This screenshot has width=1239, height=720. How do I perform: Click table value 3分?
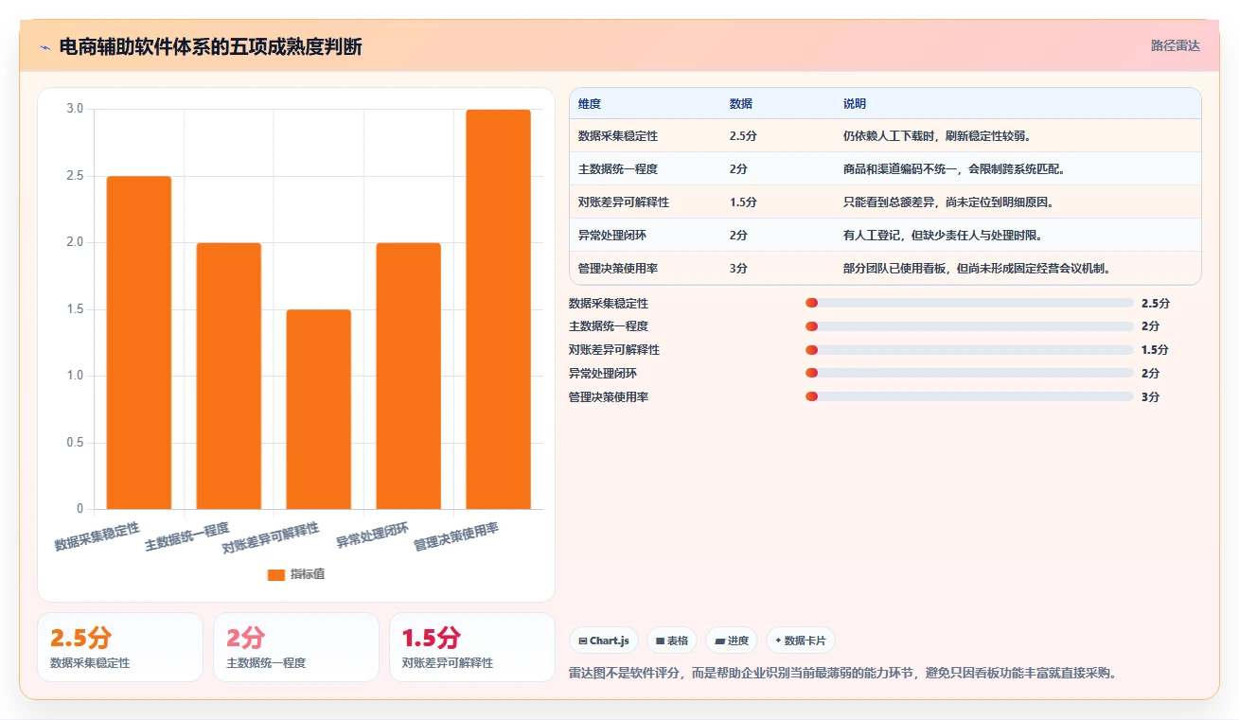(x=739, y=269)
